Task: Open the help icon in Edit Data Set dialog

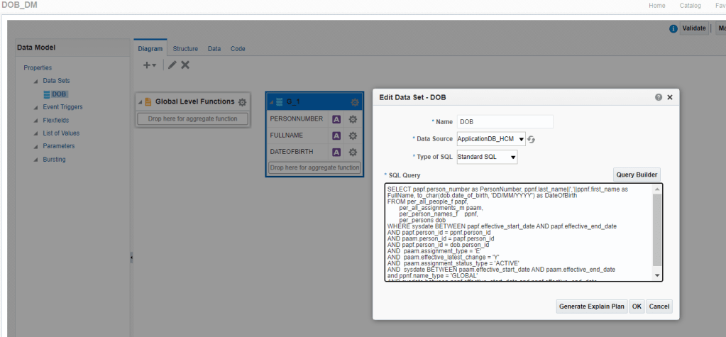Action: [x=659, y=97]
